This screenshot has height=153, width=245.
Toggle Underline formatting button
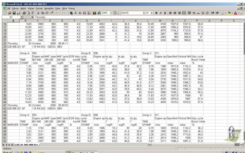tap(165, 13)
